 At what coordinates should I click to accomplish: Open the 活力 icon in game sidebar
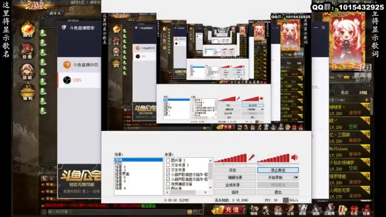coord(28,29)
